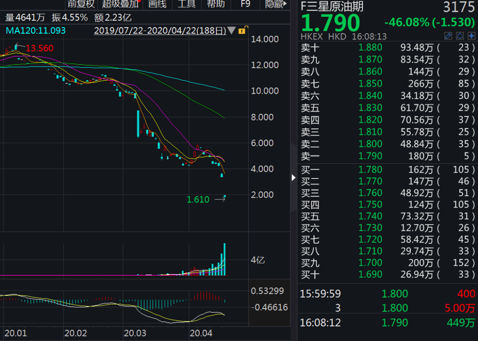Click the 振4.55% amplitude statistic
The image size is (478, 341).
pyautogui.click(x=70, y=18)
